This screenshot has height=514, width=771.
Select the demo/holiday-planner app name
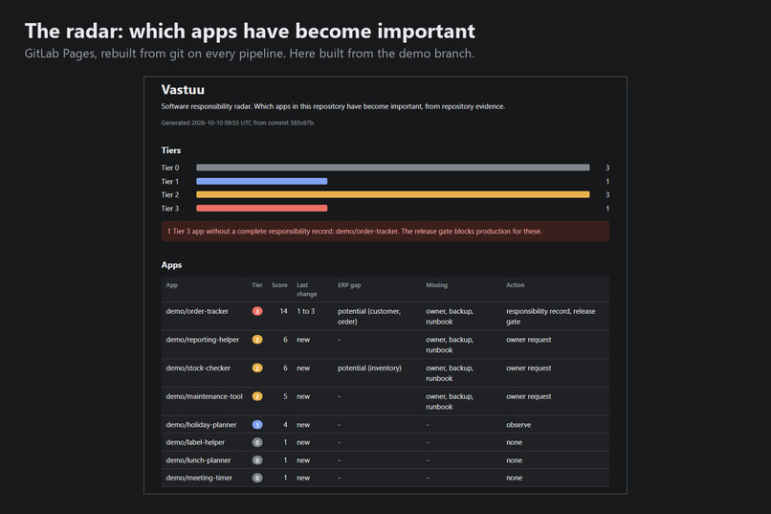[201, 424]
